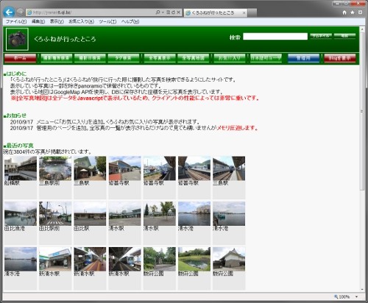Click the 最近の写真 section heading
The width and height of the screenshot is (368, 303).
pyautogui.click(x=20, y=146)
